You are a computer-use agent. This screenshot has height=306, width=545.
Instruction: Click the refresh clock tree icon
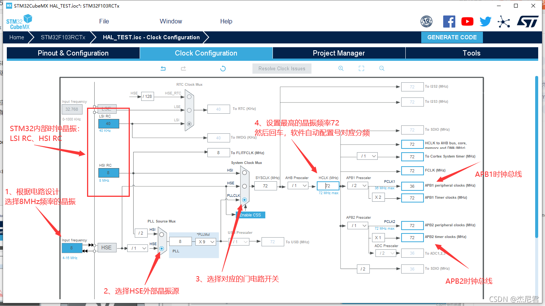(223, 68)
